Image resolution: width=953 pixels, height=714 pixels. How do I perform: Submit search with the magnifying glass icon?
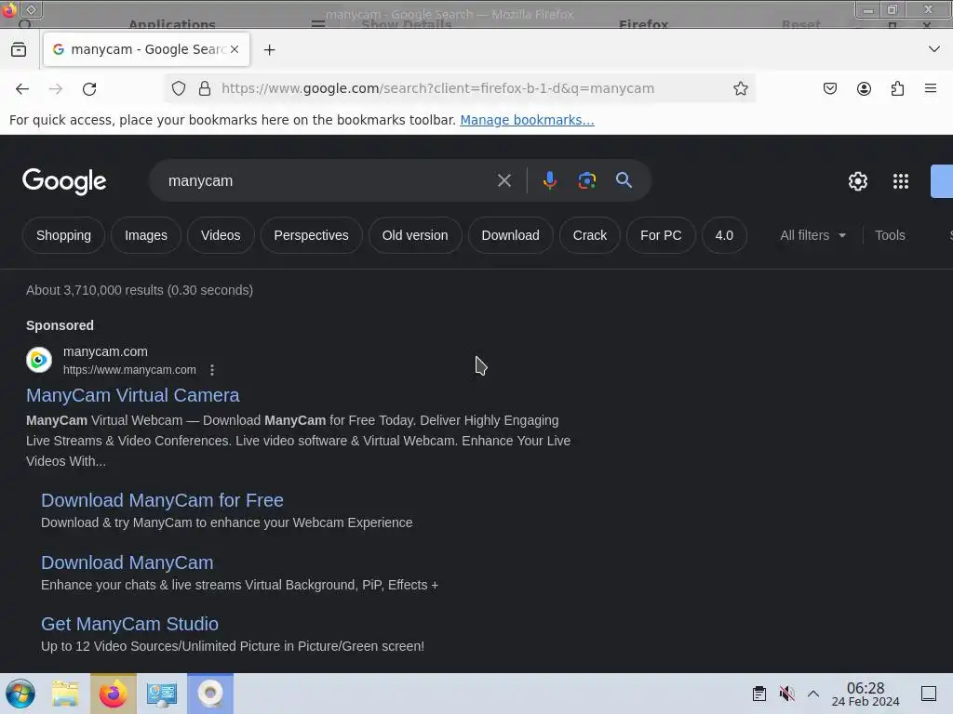click(x=624, y=179)
